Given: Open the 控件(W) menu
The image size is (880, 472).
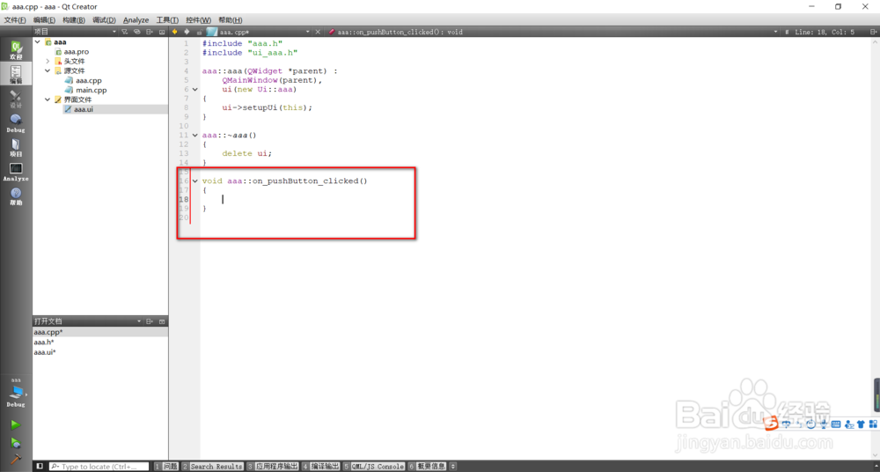Looking at the screenshot, I should pyautogui.click(x=199, y=20).
